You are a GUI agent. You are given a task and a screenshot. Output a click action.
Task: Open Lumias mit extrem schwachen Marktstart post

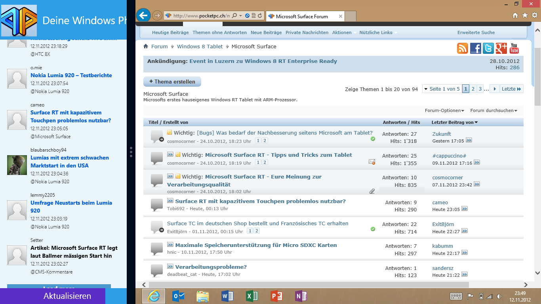pyautogui.click(x=70, y=161)
